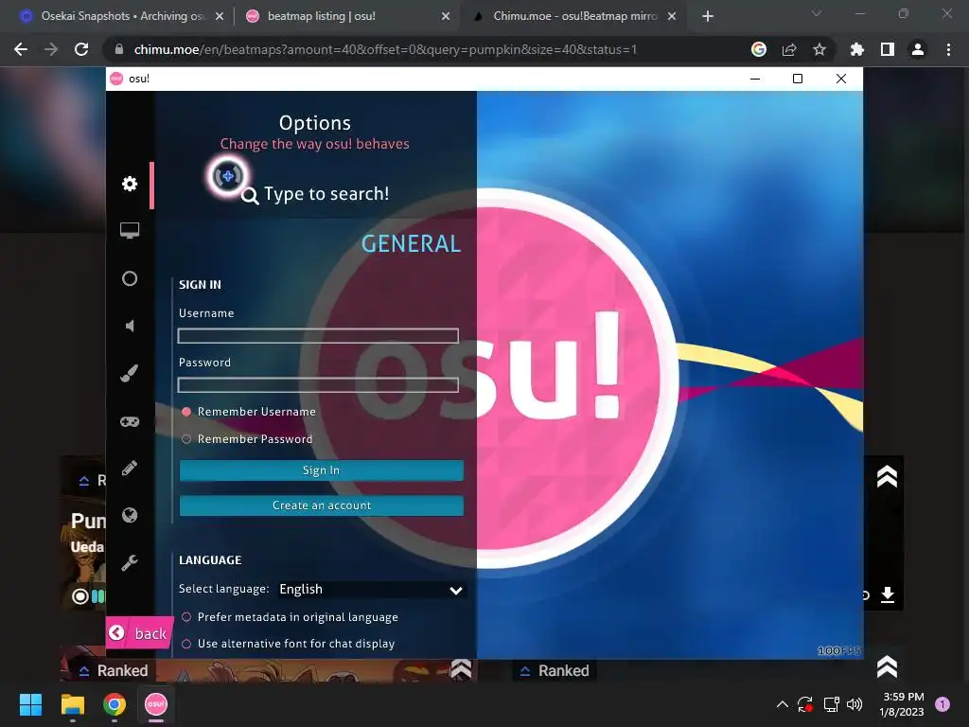Screen dimensions: 969x727
Task: Open Online section globe icon
Action: coord(129,515)
